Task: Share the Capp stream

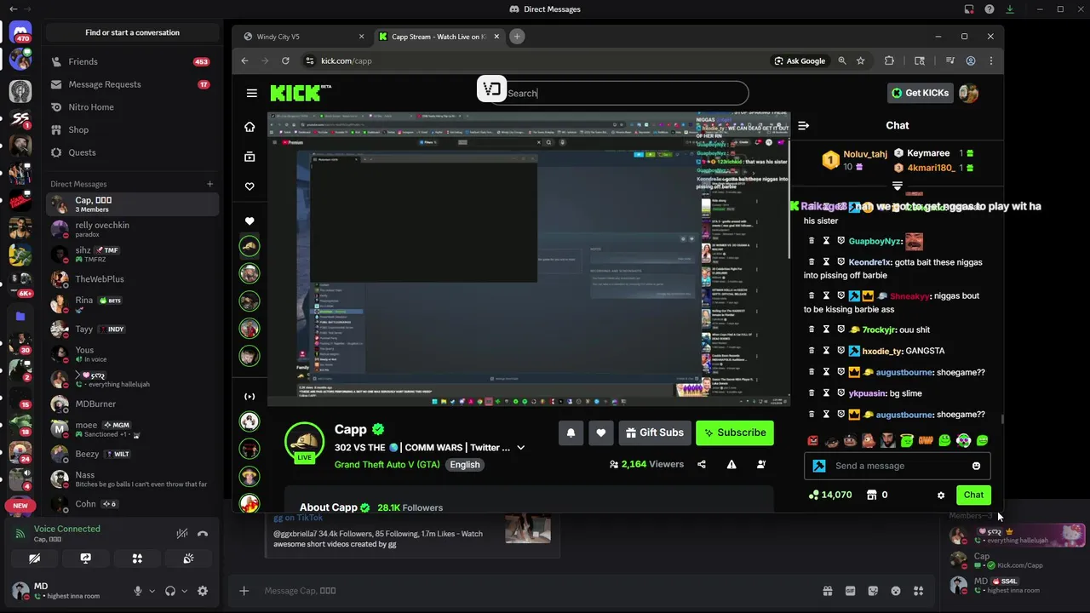Action: tap(702, 464)
